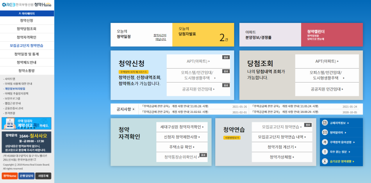The width and height of the screenshot is (371, 183).
Task: Click the 규제지역정보 map icon
Action: [325, 123]
